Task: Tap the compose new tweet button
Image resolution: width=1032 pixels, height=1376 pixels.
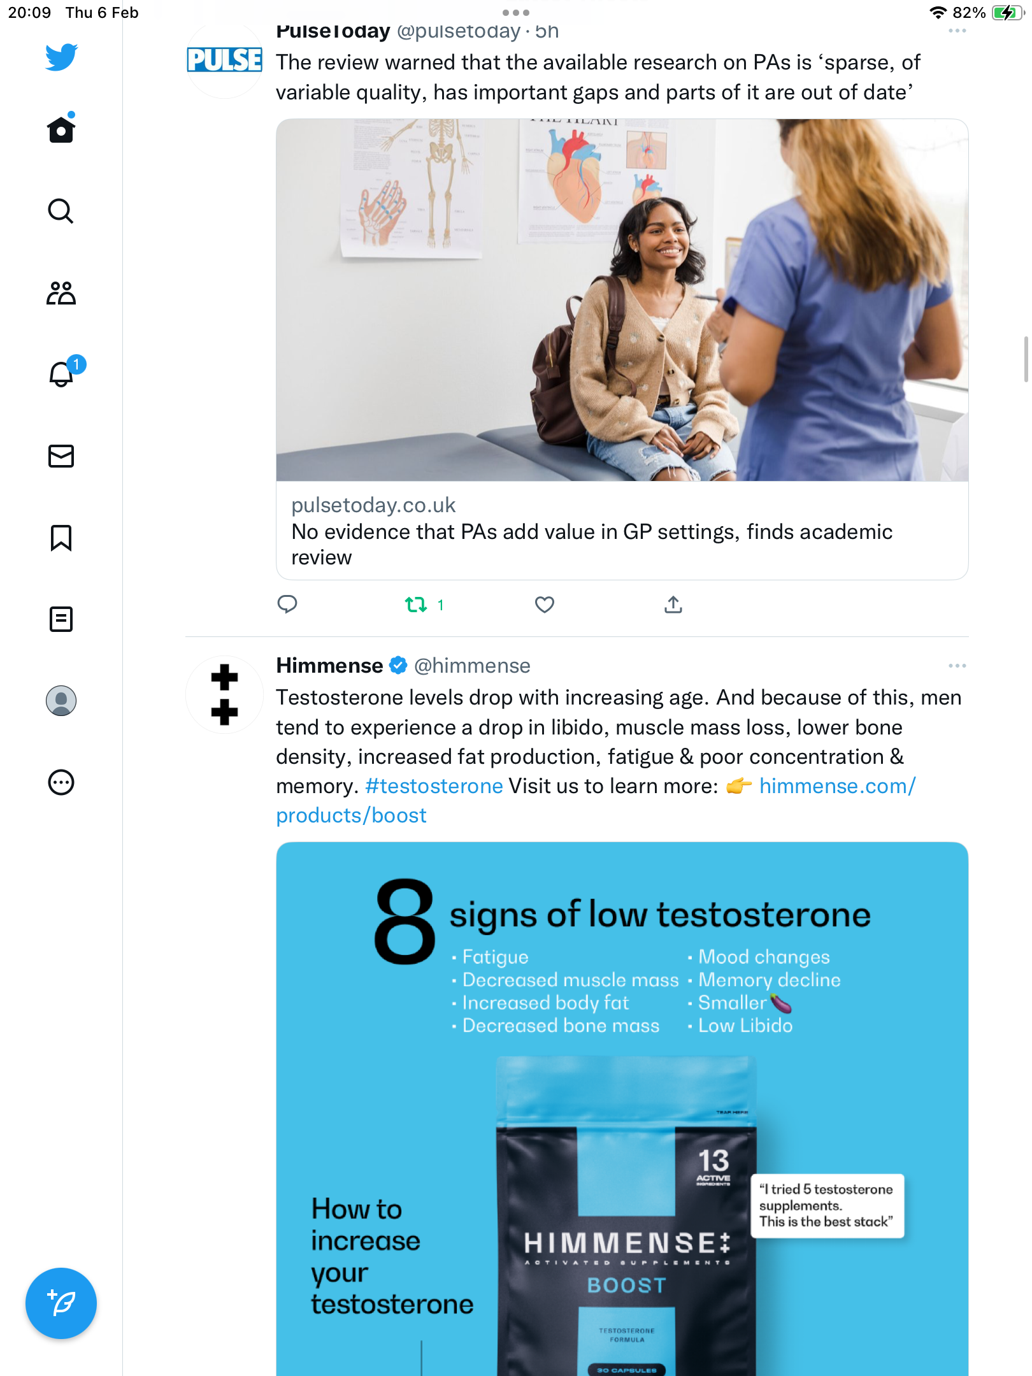Action: [x=61, y=1303]
